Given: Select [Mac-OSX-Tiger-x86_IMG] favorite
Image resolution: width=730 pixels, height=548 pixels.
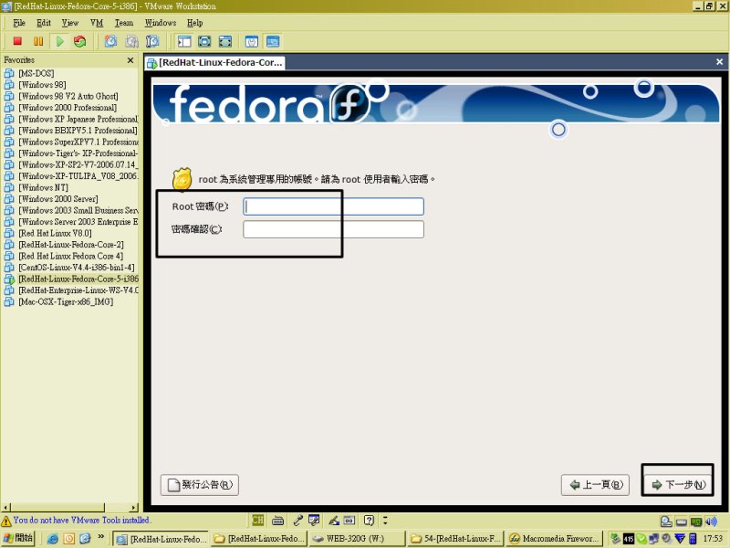Looking at the screenshot, I should click(x=66, y=301).
